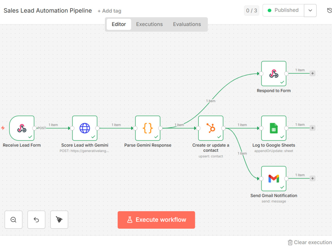Edit the Sales Lead Automation Pipeline title

(48, 11)
